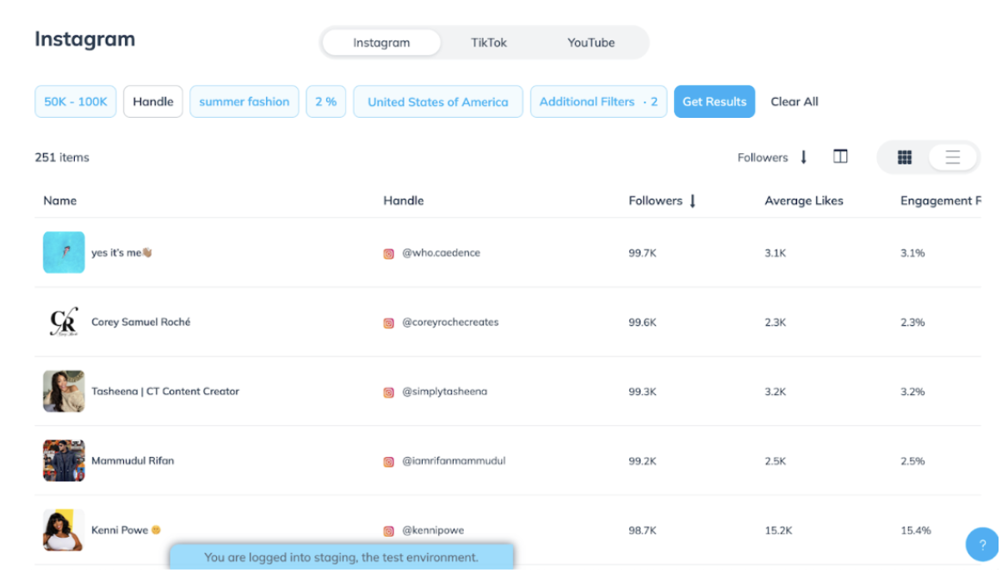Expand Additional Filters options
1002x573 pixels.
598,102
